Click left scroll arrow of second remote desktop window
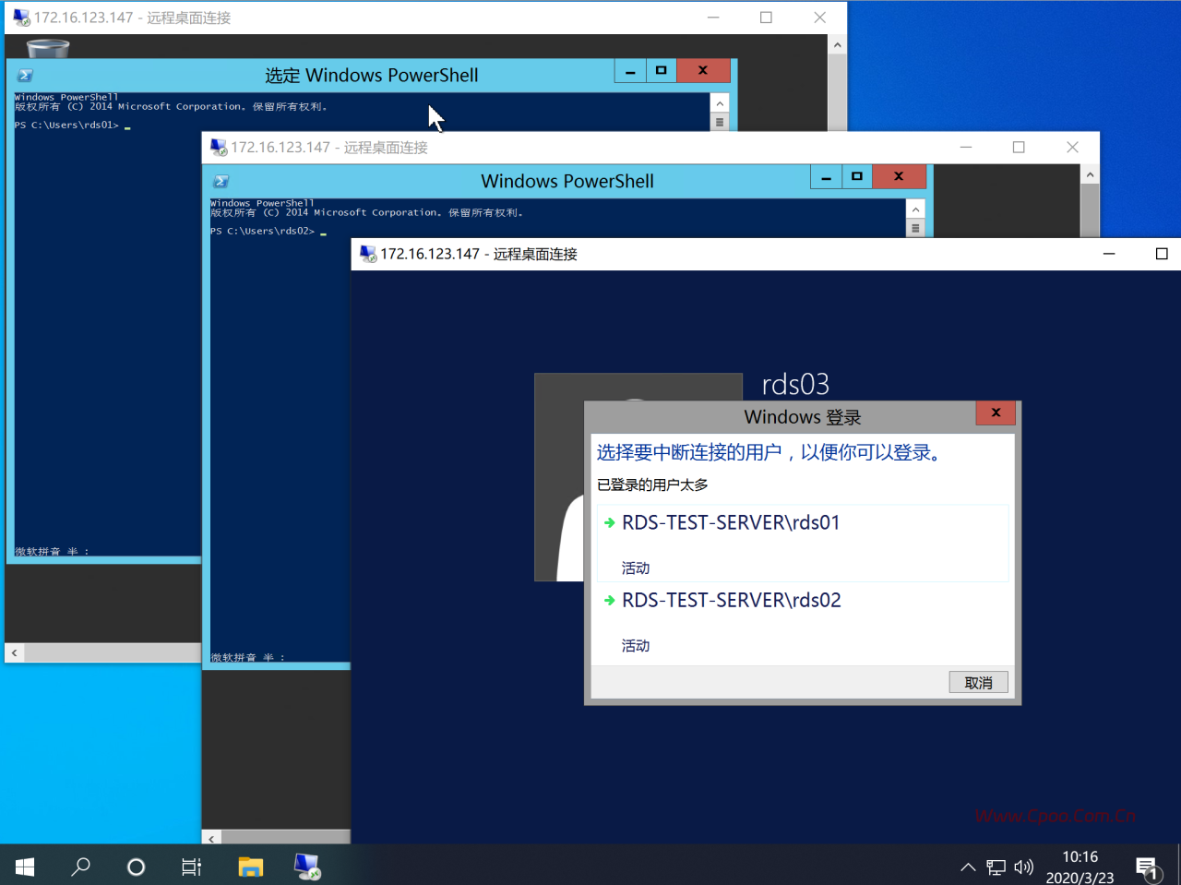1181x885 pixels. (211, 838)
